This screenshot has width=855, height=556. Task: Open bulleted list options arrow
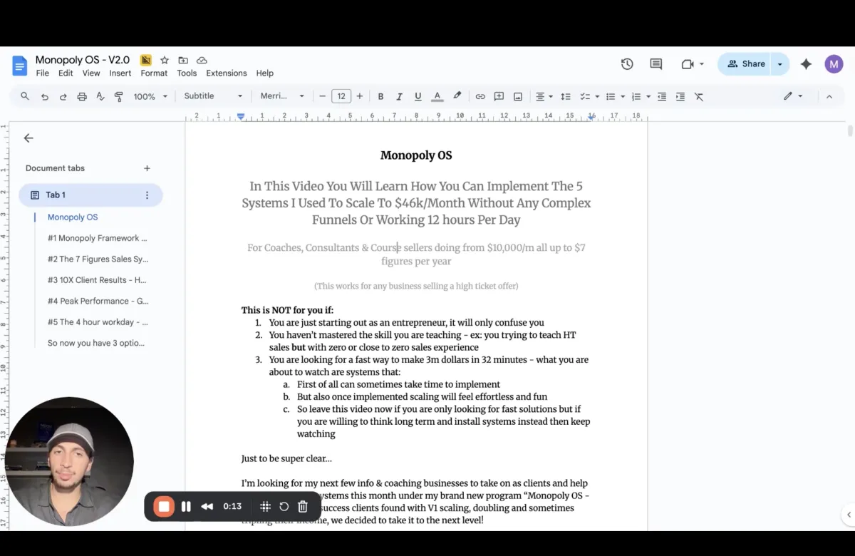pyautogui.click(x=623, y=96)
